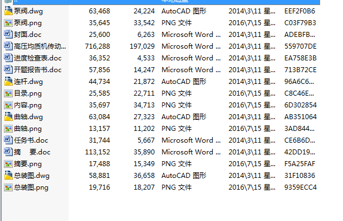Click the checksum EEF2F0B6

pos(299,11)
